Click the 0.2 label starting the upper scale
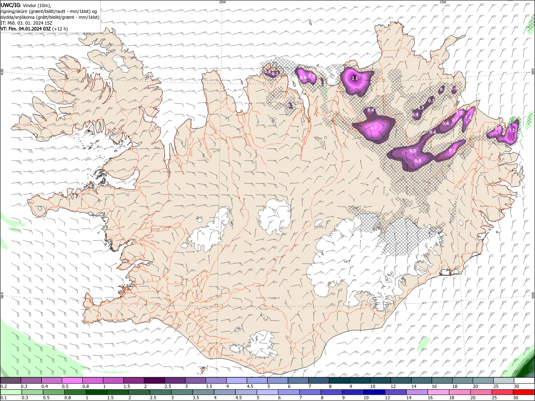This screenshot has height=401, width=535. [3, 386]
